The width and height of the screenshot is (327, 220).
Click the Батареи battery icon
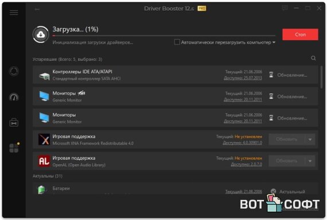point(41,190)
